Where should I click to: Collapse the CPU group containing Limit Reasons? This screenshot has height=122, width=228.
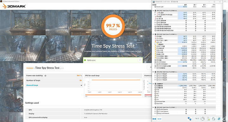point(153,107)
